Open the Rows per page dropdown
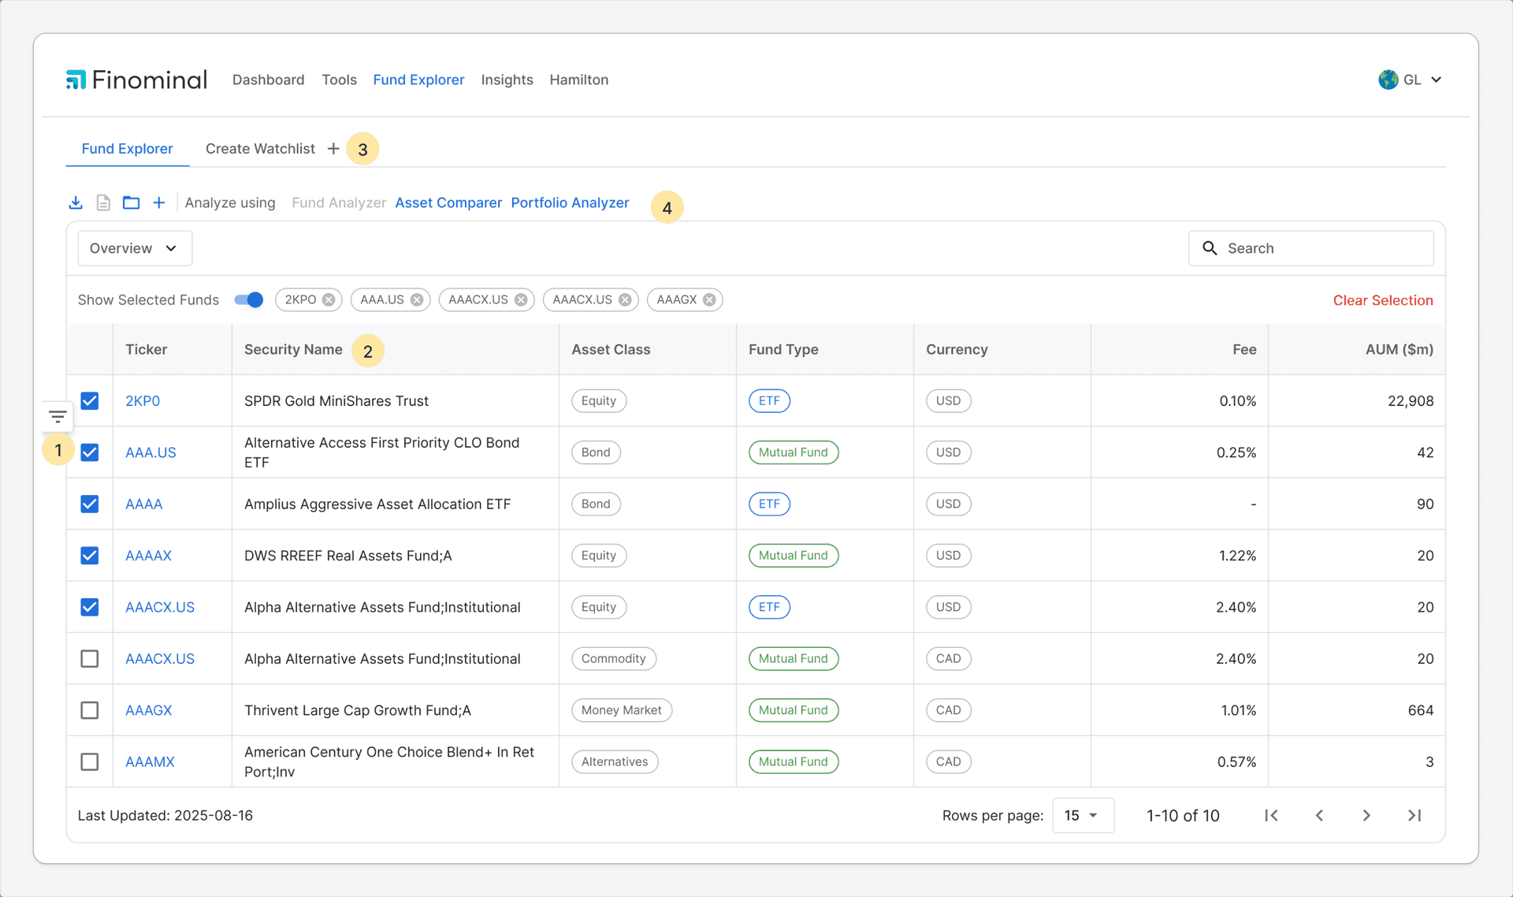 (1083, 815)
